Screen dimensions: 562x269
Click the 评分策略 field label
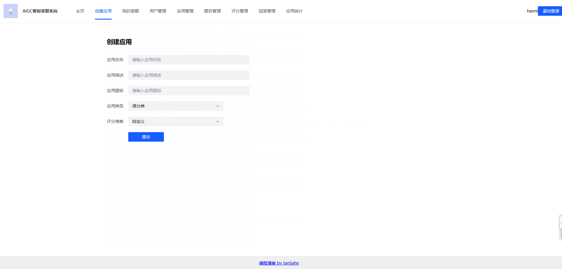[115, 121]
